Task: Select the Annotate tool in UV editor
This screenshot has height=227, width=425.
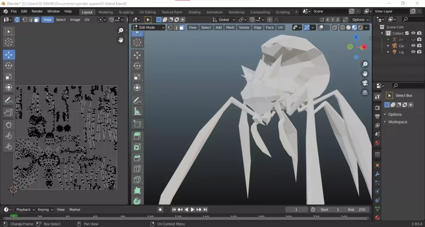Action: click(x=9, y=100)
